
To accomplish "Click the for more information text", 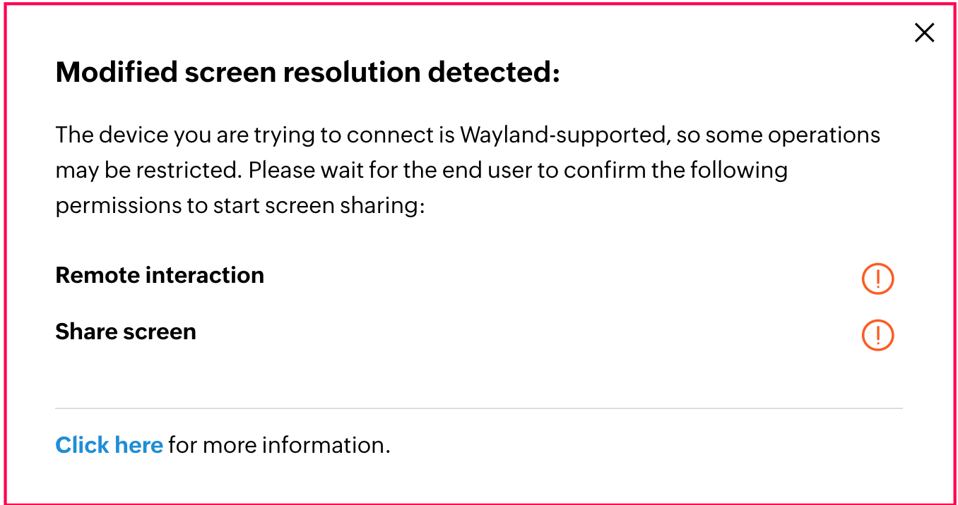I will click(278, 445).
